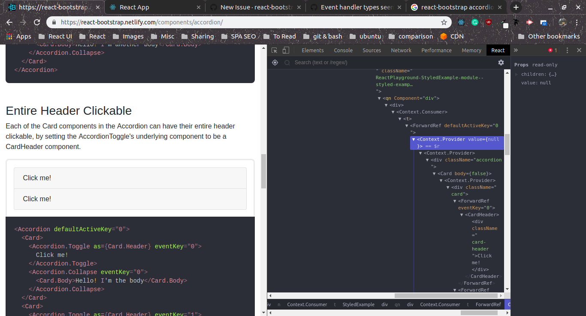586x316 pixels.
Task: Open the Grammarly extension
Action: tap(474, 22)
